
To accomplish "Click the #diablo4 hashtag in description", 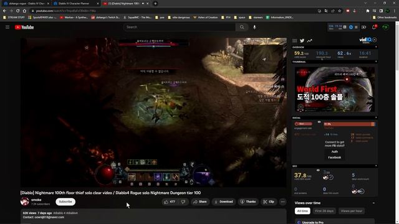I will [x=72, y=213].
